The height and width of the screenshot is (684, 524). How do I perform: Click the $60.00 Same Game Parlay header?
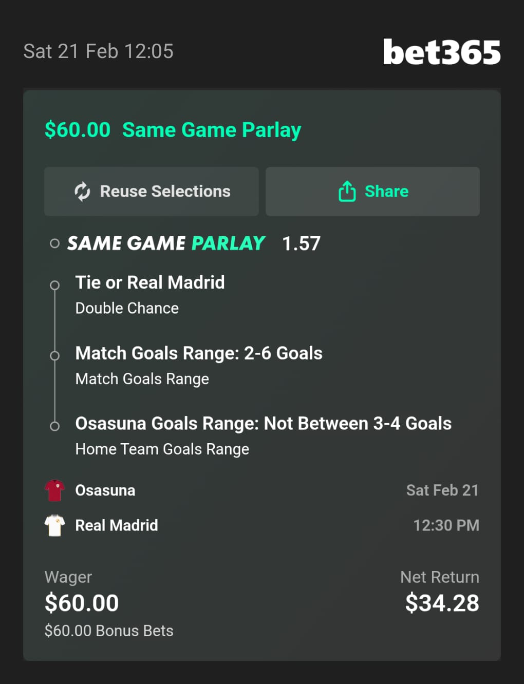pyautogui.click(x=173, y=130)
